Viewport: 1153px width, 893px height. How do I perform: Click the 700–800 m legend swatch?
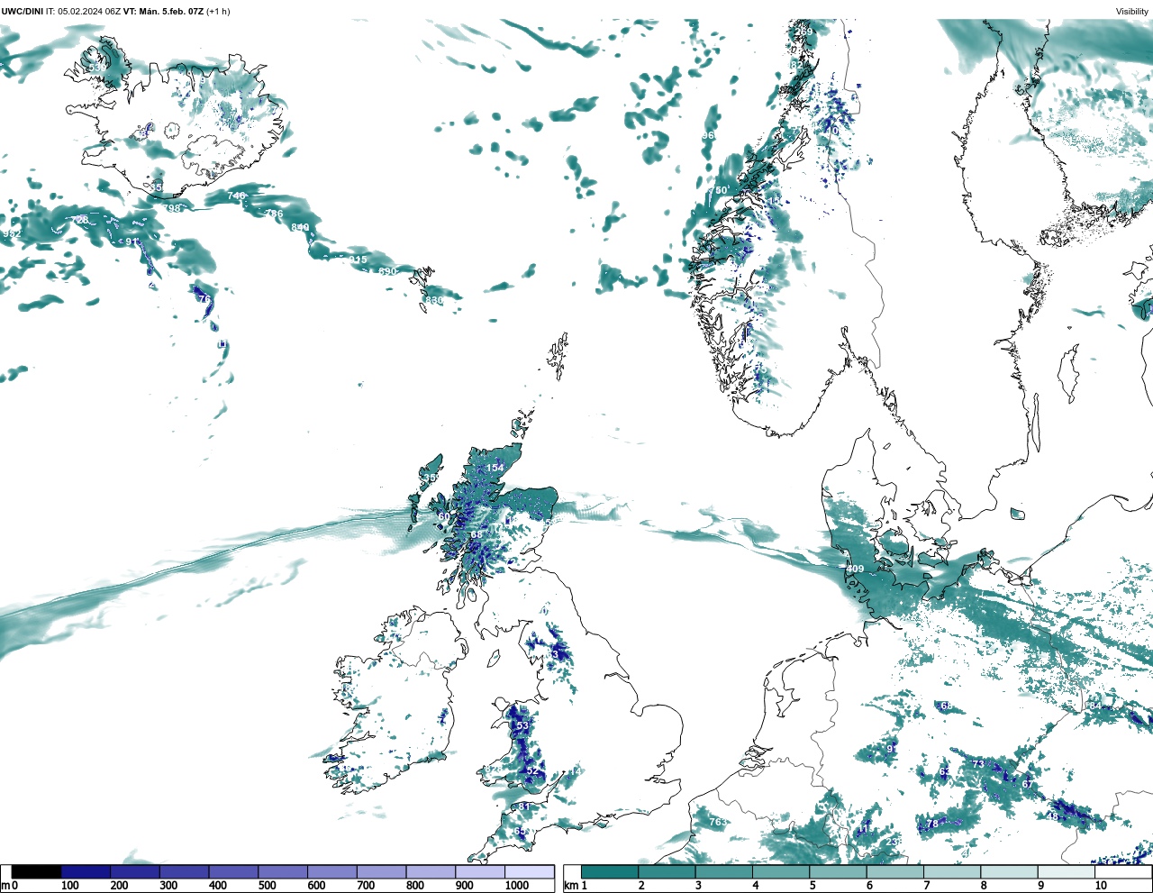[381, 871]
